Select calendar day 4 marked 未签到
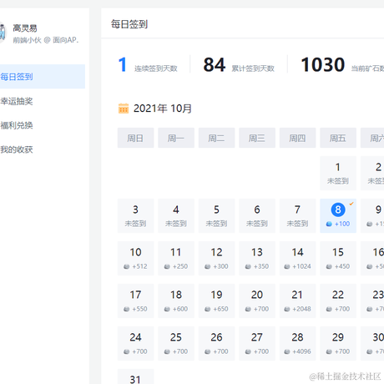Viewport: 384px width, 384px height. (176, 215)
